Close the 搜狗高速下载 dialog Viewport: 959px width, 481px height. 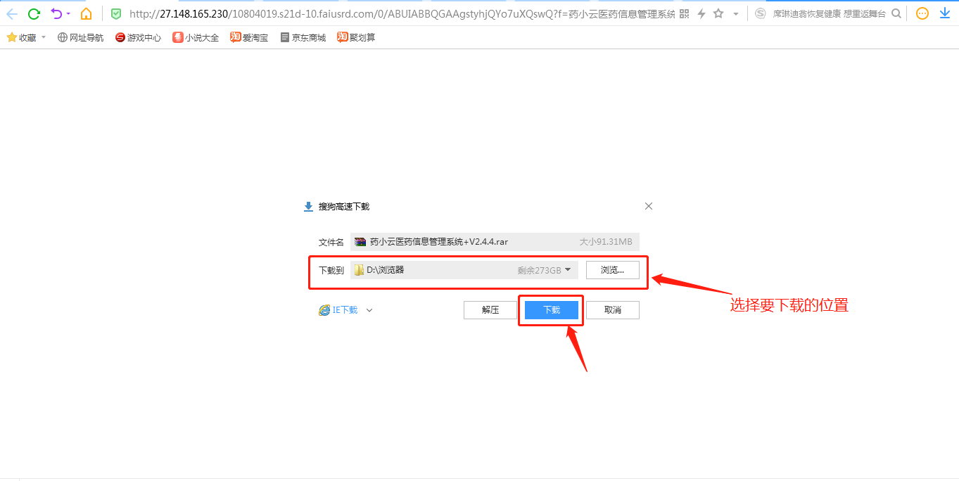point(649,206)
